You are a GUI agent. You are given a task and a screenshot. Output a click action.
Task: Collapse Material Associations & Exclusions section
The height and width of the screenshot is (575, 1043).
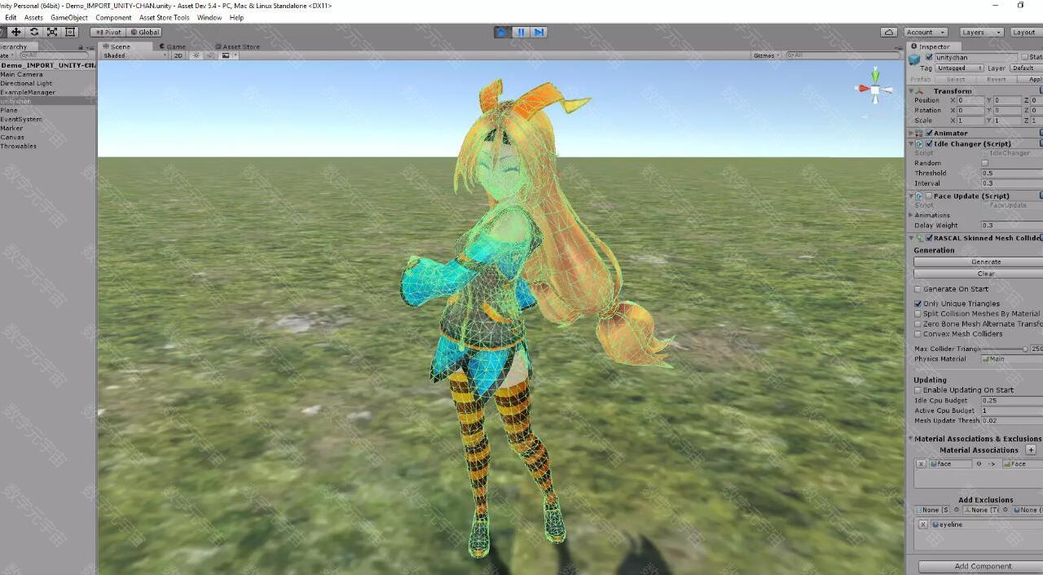(x=911, y=439)
